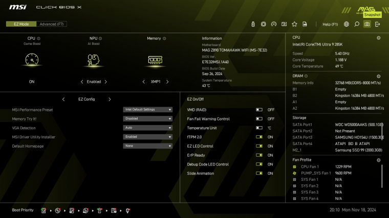This screenshot has width=389, height=218.
Task: Go to next page from EZ Config
Action: [x=110, y=99]
